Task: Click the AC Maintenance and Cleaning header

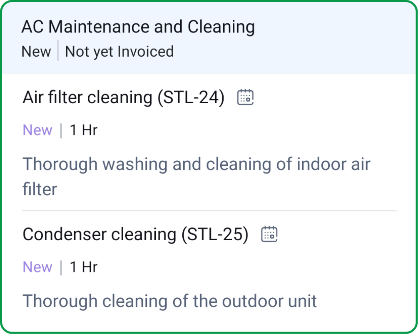Action: [138, 26]
